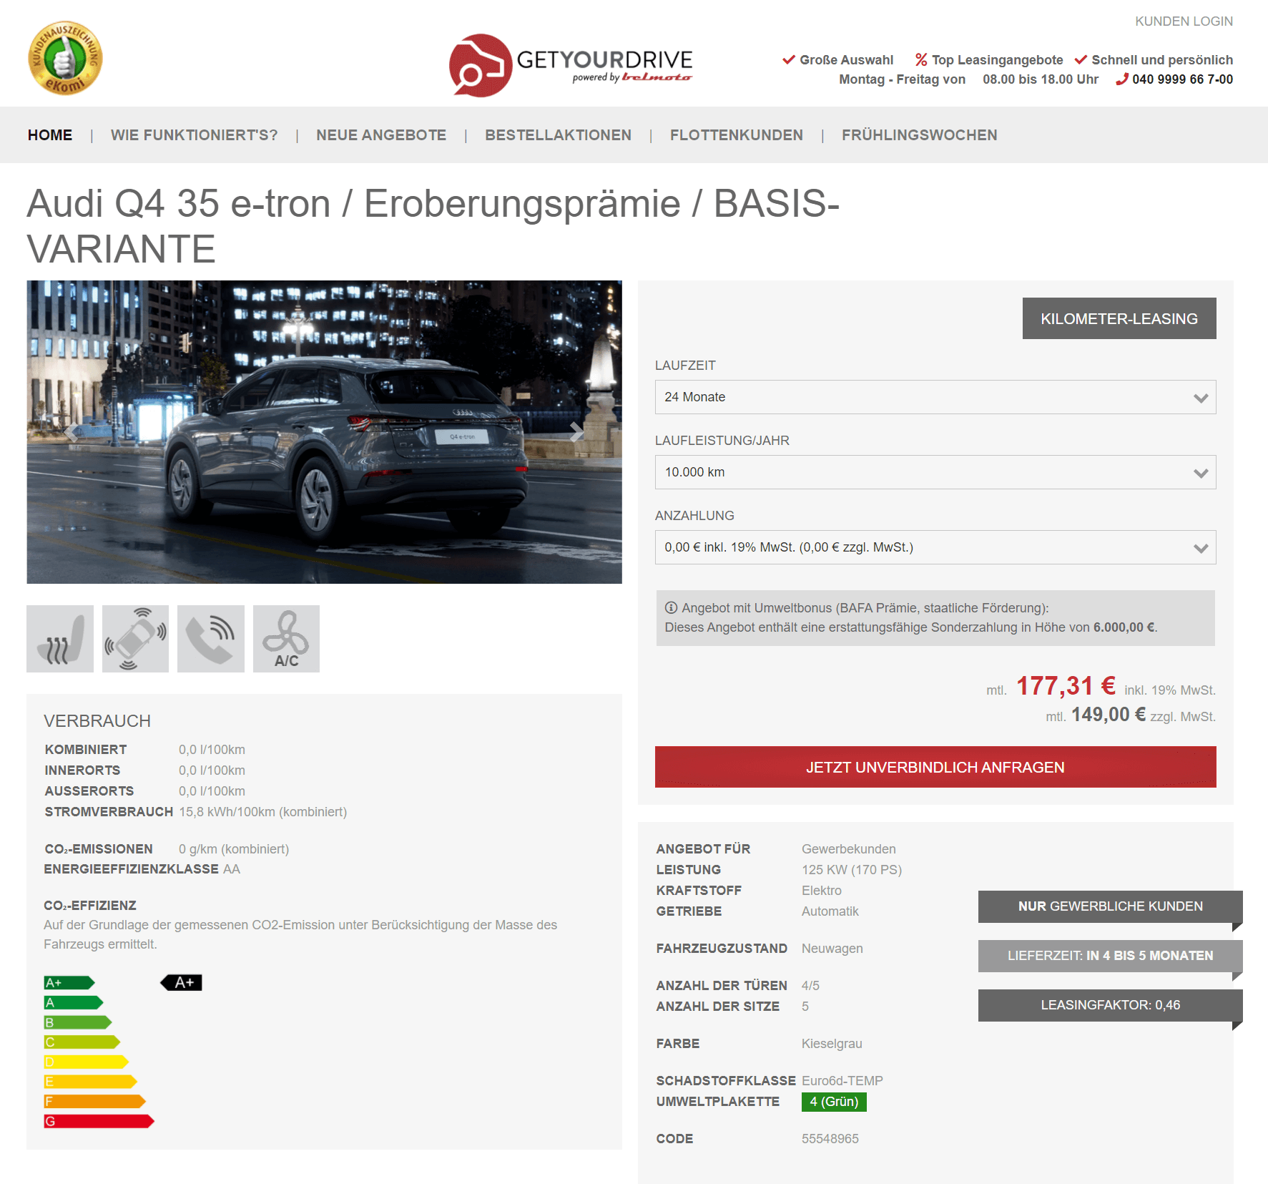Click the LIEFERZEIT: IN 4 BIS 5 MONATEN banner
The image size is (1268, 1194).
(x=1110, y=956)
